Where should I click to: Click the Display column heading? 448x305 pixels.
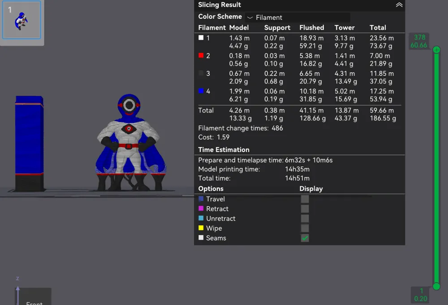click(x=311, y=188)
